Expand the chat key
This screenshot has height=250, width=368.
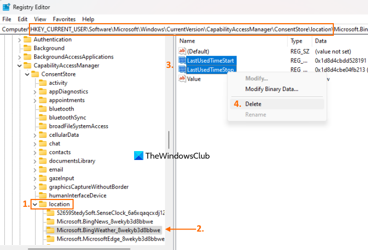[x=35, y=144]
